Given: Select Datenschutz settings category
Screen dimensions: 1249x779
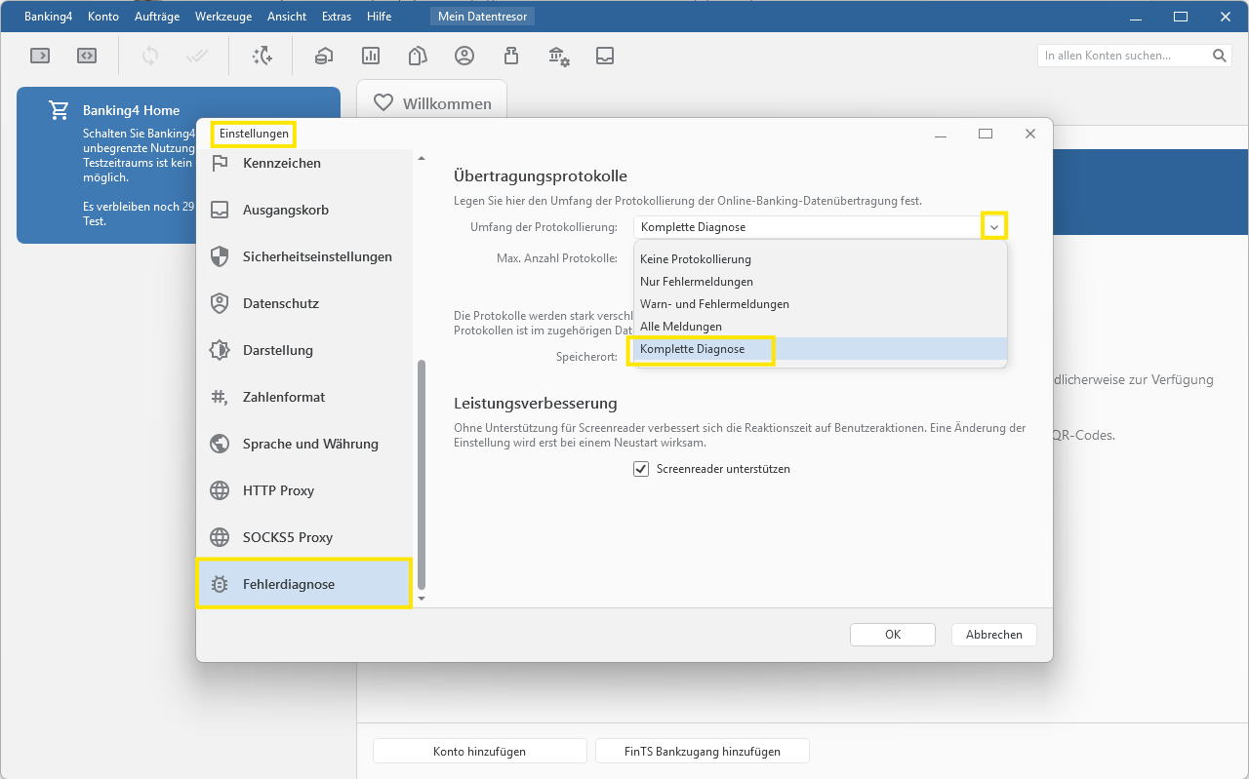Looking at the screenshot, I should coord(304,303).
